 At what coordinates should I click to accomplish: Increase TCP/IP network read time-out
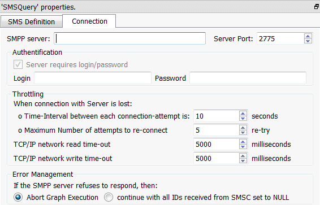click(x=243, y=142)
